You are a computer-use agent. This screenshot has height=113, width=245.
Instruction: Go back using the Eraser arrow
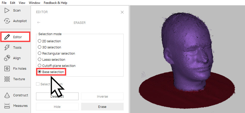pyautogui.click(x=39, y=23)
